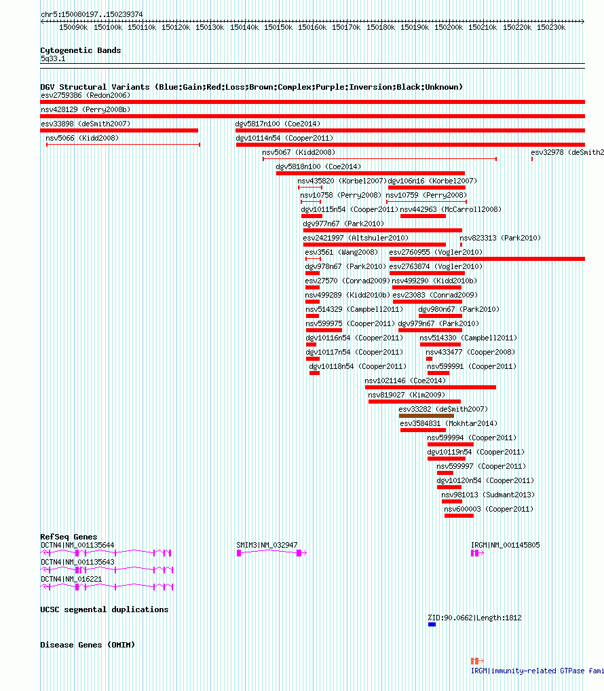The height and width of the screenshot is (691, 604).
Task: Click dgv106n16 (Korbel2007) variant label
Action: coord(432,181)
